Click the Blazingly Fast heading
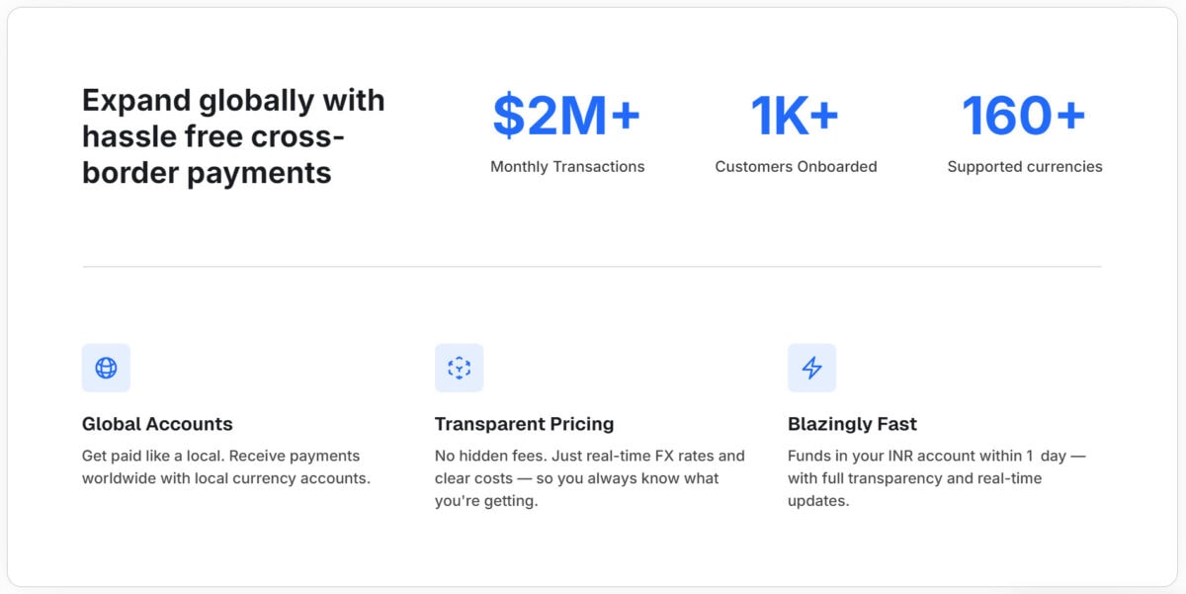The image size is (1186, 594). [x=852, y=424]
